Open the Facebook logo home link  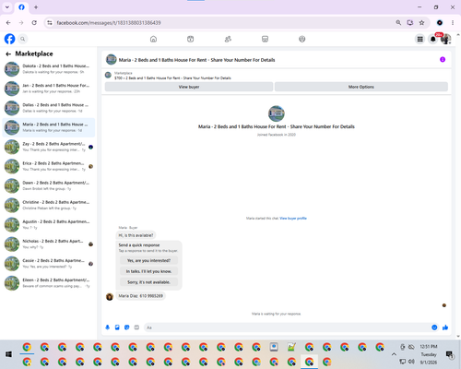click(x=9, y=39)
